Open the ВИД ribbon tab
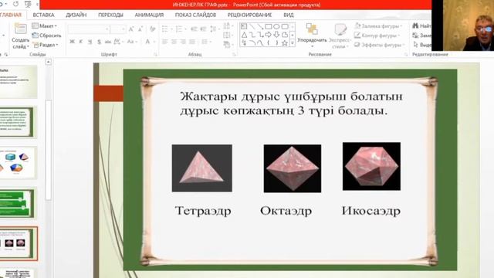494x278 pixels. (x=288, y=15)
